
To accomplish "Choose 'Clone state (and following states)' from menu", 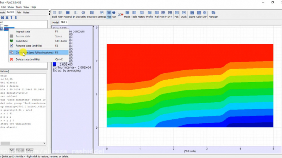I will click(x=34, y=52).
